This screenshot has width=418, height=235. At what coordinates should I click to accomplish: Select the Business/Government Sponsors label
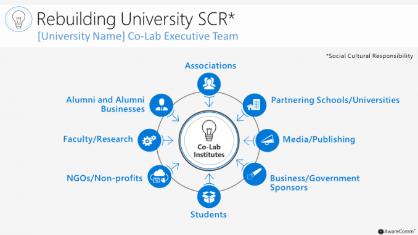pyautogui.click(x=314, y=183)
